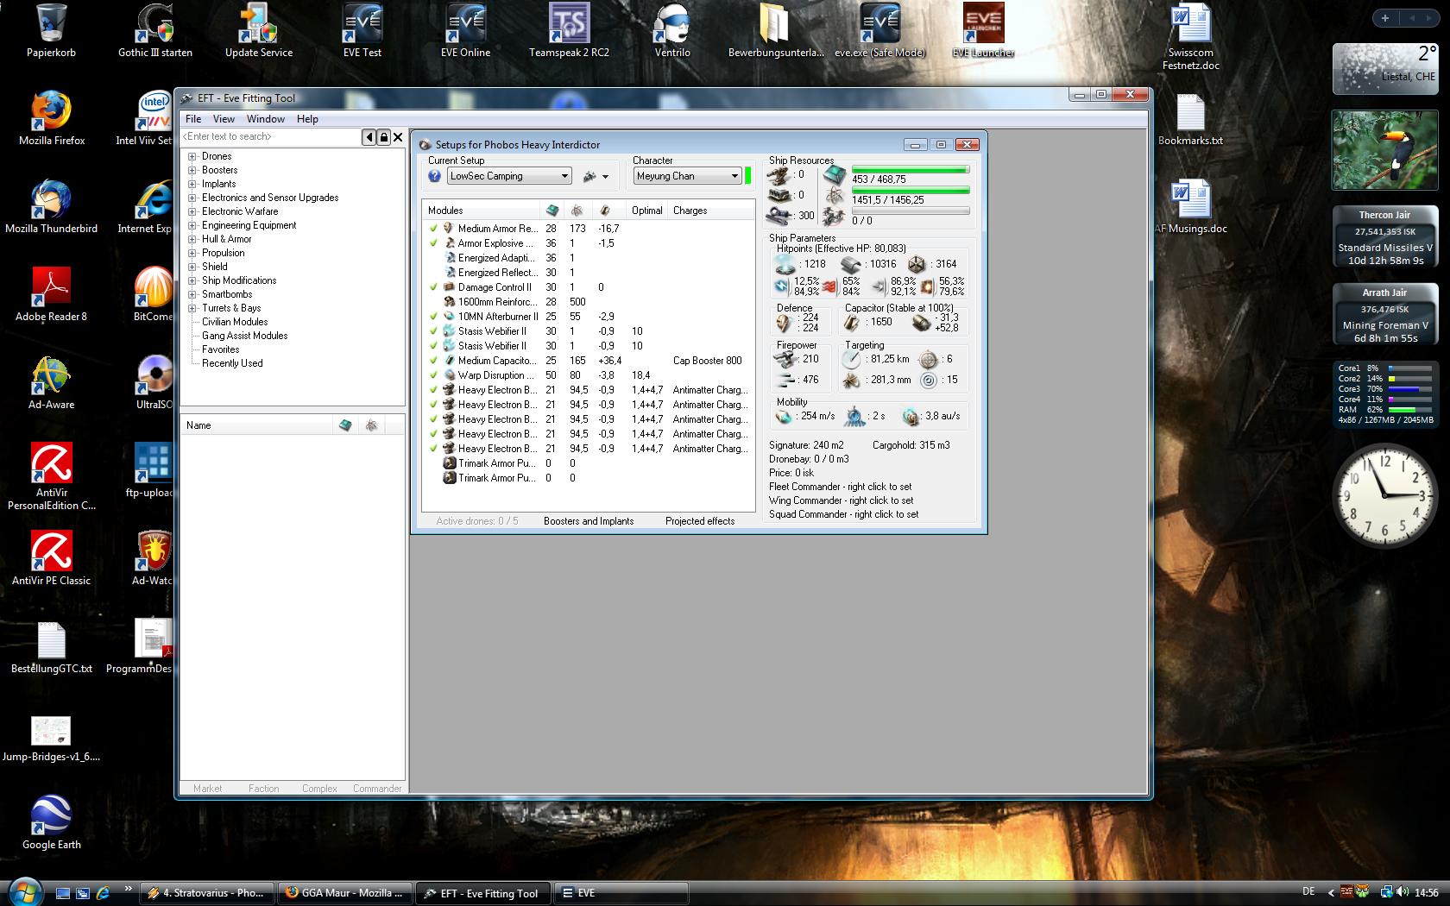The height and width of the screenshot is (906, 1450).
Task: Toggle the checkmark for 10MN Afterburner II
Action: tap(434, 317)
